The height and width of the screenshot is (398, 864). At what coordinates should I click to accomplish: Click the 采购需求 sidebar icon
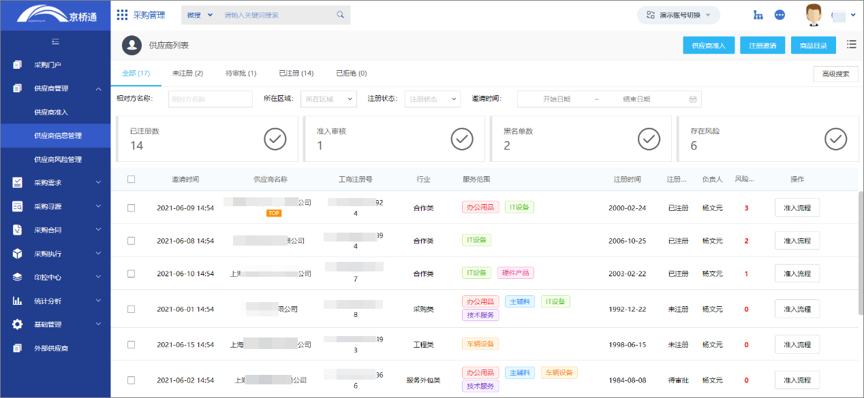tap(18, 182)
